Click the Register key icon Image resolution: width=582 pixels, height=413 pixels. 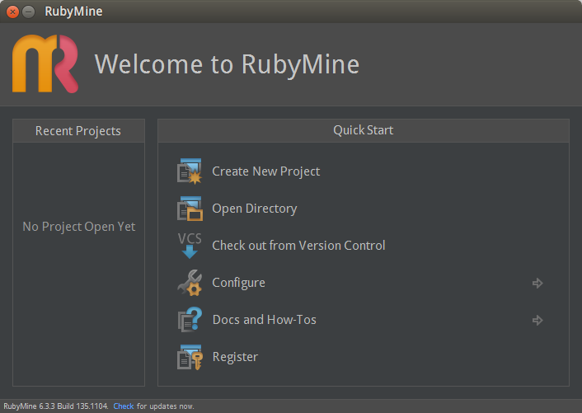tap(190, 357)
